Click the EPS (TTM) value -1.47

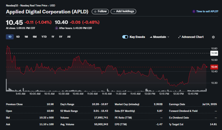[x=159, y=124]
